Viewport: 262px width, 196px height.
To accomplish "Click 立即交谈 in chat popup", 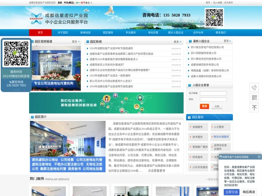I will coord(231,192).
